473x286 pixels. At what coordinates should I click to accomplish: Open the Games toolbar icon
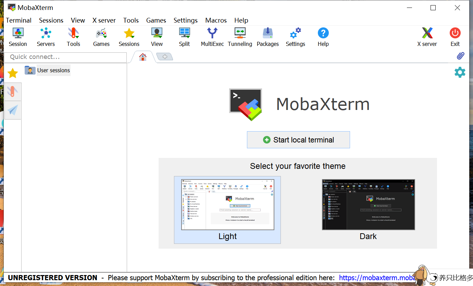click(x=101, y=37)
